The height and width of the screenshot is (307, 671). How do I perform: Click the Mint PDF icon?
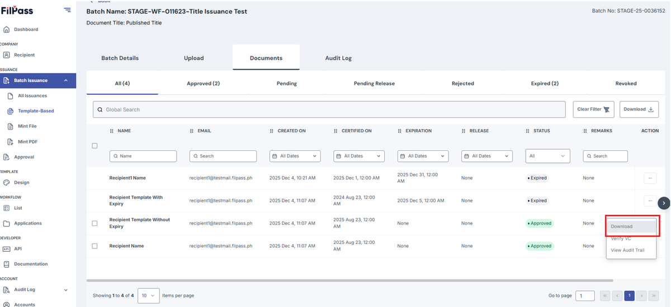tap(10, 141)
